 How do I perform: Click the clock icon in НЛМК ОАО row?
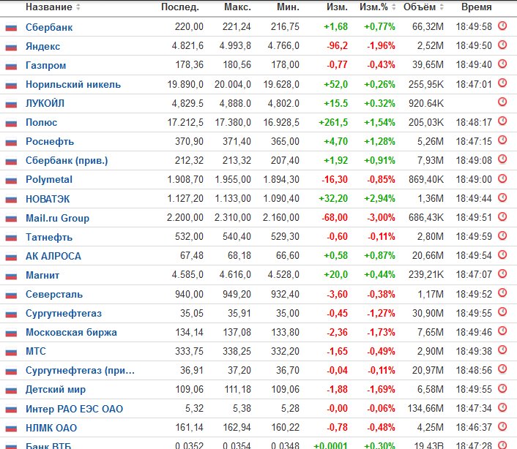[x=502, y=426]
